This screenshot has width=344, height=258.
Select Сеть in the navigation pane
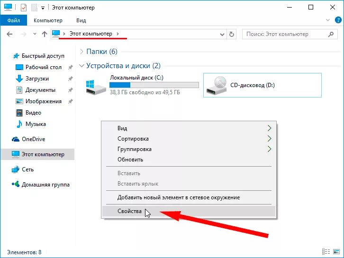pyautogui.click(x=27, y=169)
